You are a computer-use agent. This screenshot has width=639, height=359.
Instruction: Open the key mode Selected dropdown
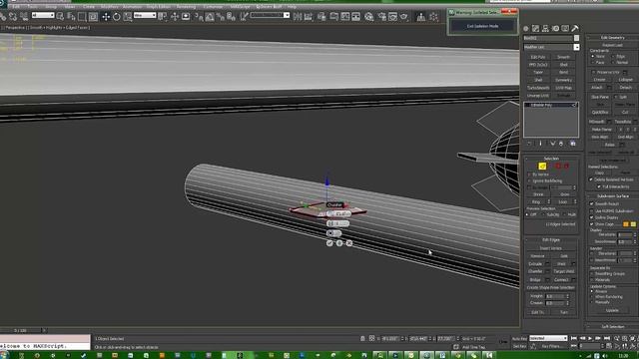tap(548, 338)
